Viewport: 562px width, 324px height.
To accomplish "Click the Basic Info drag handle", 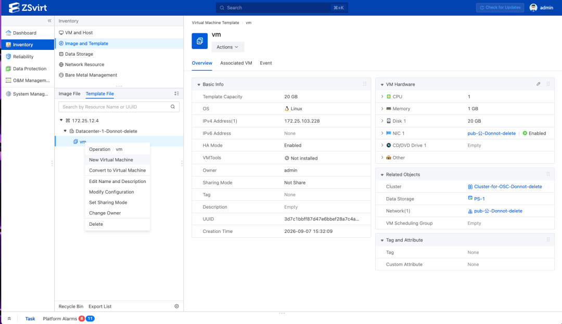I will point(365,84).
